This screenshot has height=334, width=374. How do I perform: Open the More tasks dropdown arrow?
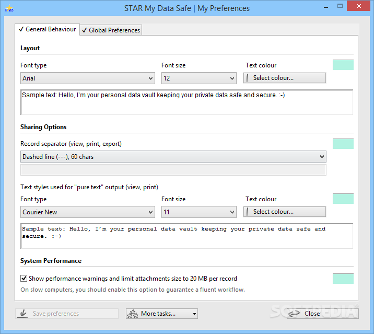194,314
